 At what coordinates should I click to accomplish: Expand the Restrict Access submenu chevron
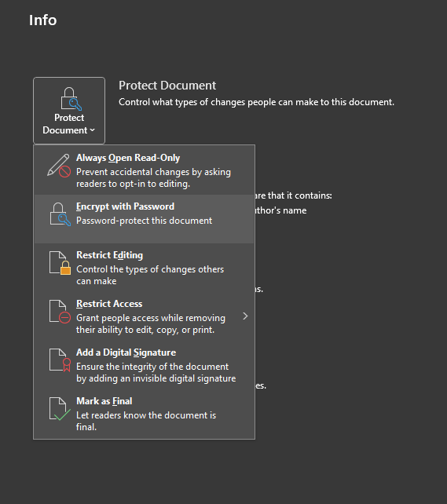click(x=245, y=316)
